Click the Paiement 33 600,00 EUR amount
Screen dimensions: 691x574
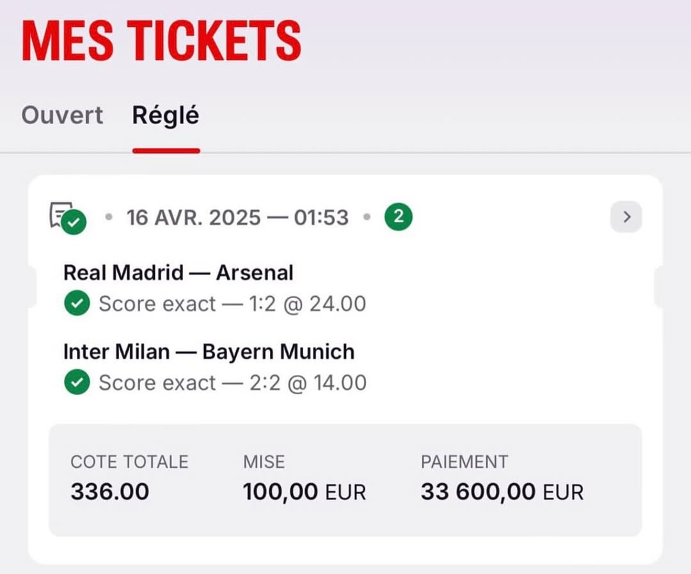(x=502, y=492)
